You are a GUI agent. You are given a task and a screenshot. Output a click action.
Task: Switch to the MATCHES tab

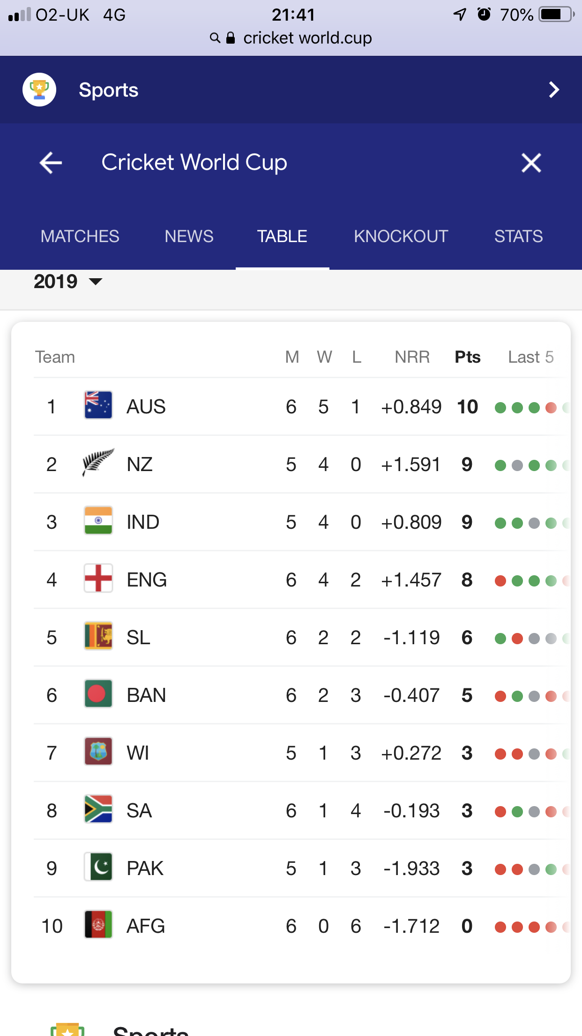pyautogui.click(x=80, y=236)
